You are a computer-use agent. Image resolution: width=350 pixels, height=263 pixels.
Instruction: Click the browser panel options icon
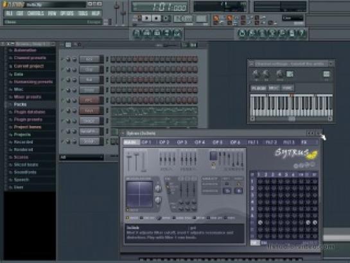[3, 44]
